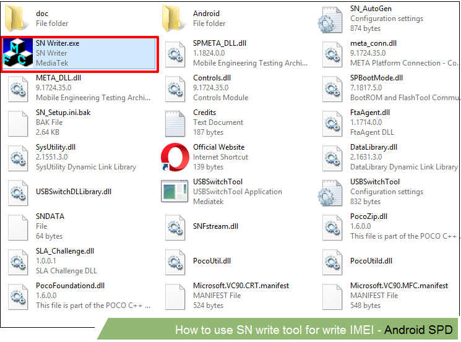Viewport: 461px width, 342px height.
Task: Click the 'SNFstream.dll' file name
Action: tap(216, 226)
